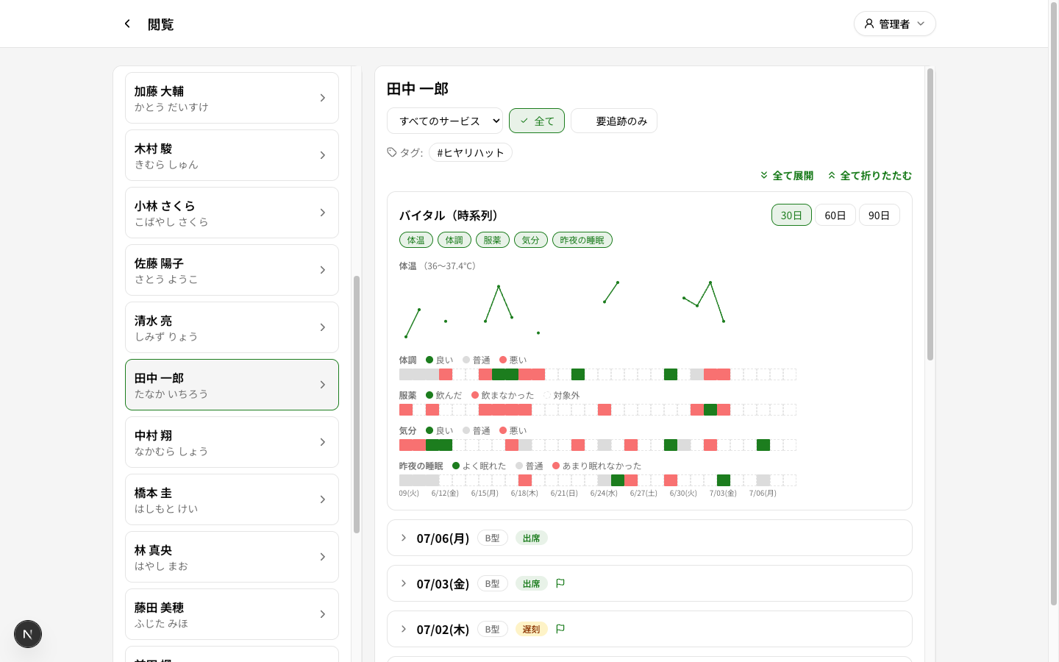Select 橋本 圭 in the user list
Image resolution: width=1059 pixels, height=662 pixels.
tap(232, 499)
